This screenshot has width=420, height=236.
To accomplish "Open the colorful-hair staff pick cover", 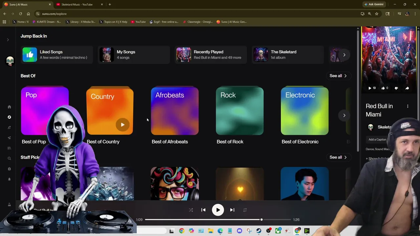I will tap(175, 184).
